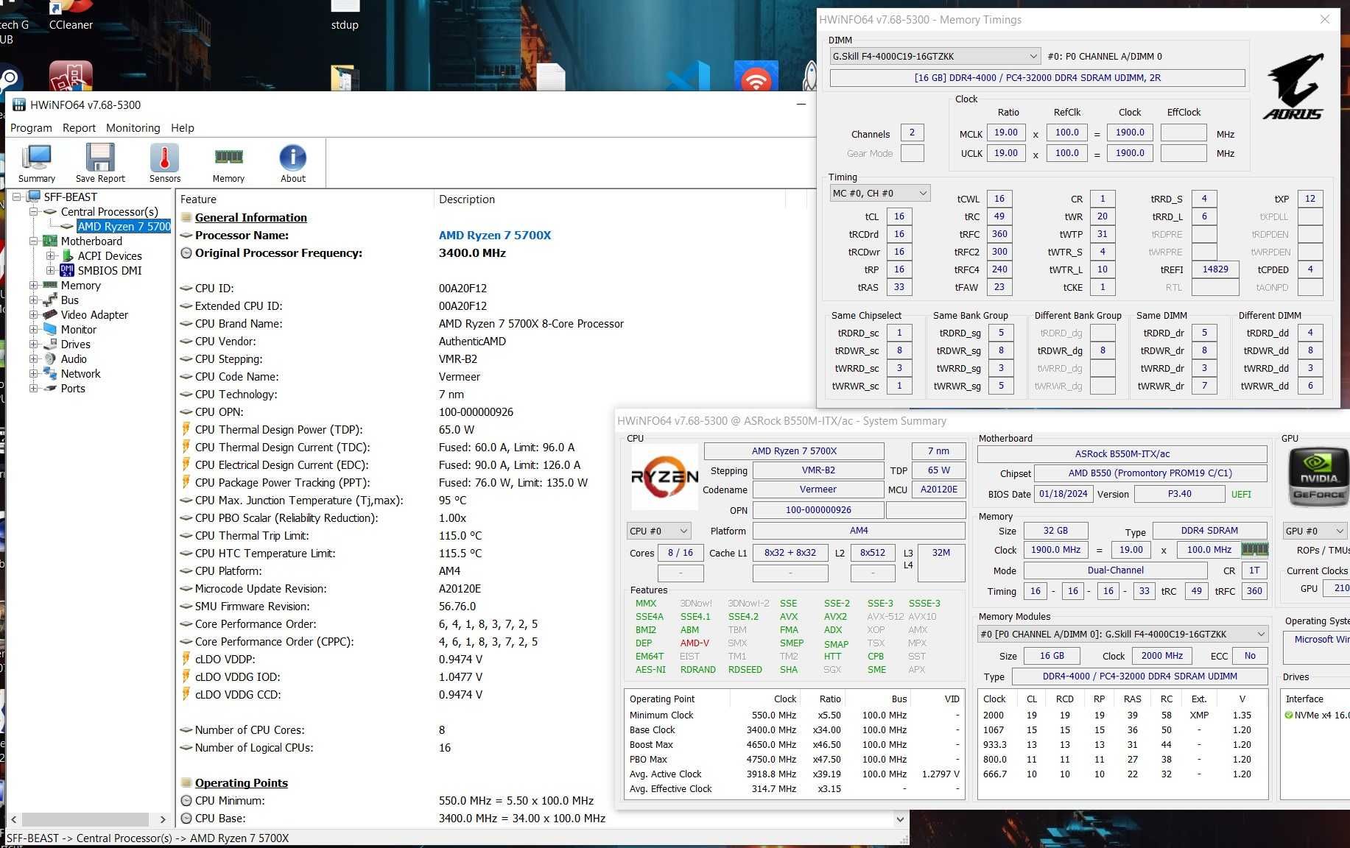Open the stdup desktop file
Screen dimensions: 1350x848
345,16
